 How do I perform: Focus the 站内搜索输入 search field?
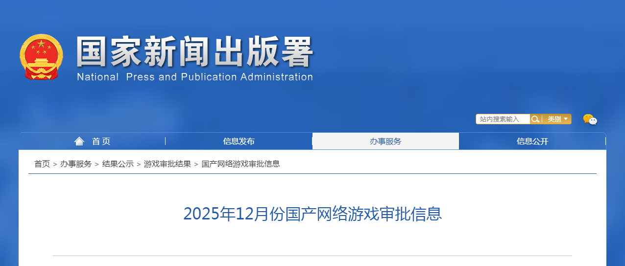coord(503,119)
